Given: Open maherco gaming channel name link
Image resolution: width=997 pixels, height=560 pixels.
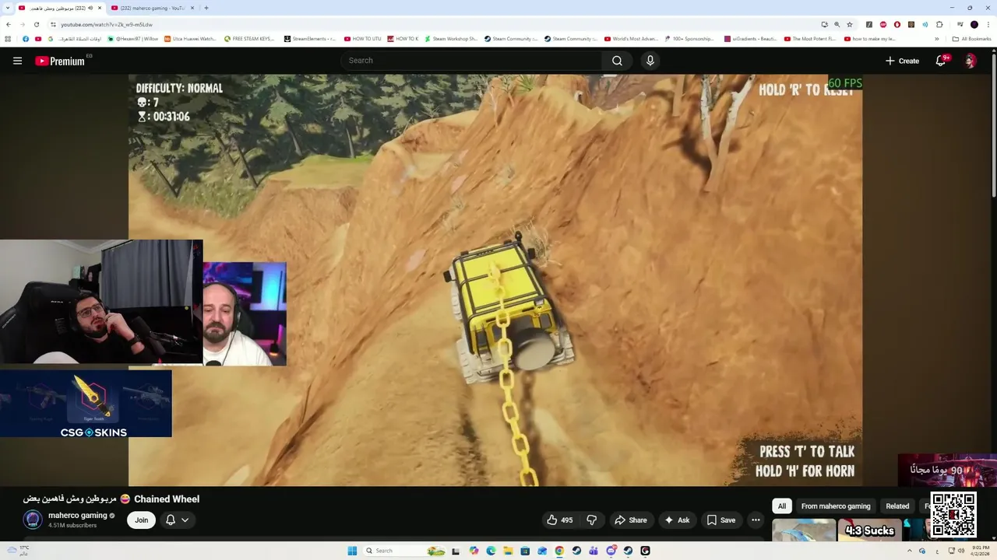Looking at the screenshot, I should tap(77, 516).
